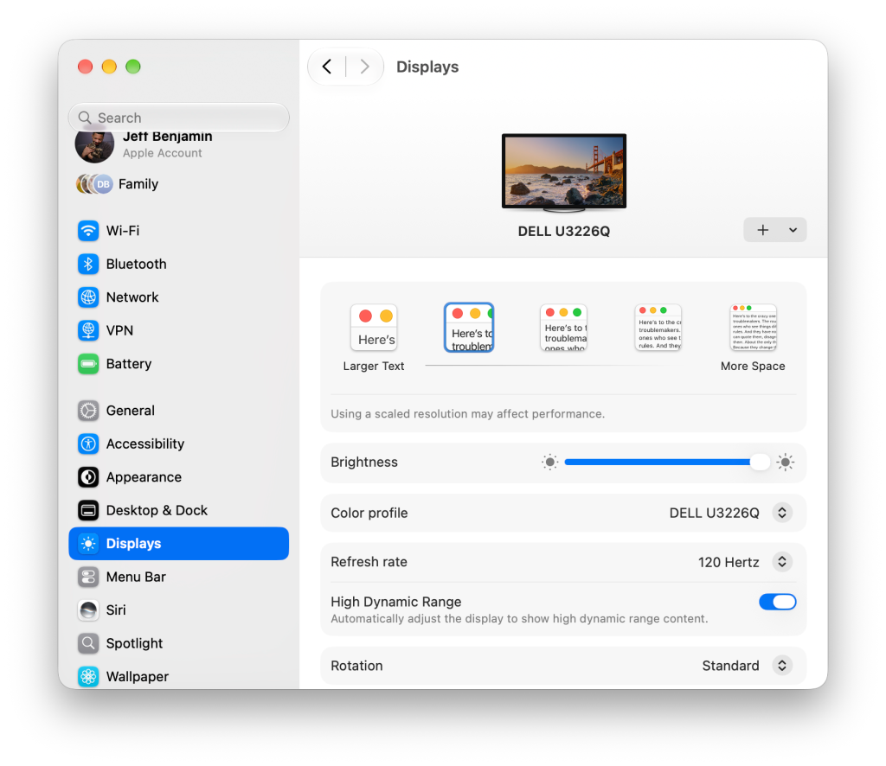Select Accessibility in the sidebar

178,444
